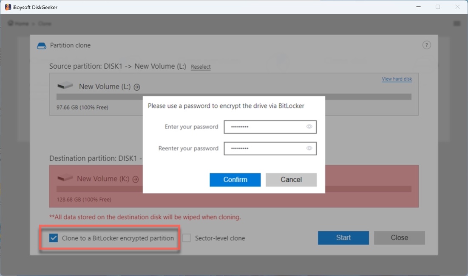Click the Reenter your password field
The height and width of the screenshot is (276, 468).
coord(270,148)
